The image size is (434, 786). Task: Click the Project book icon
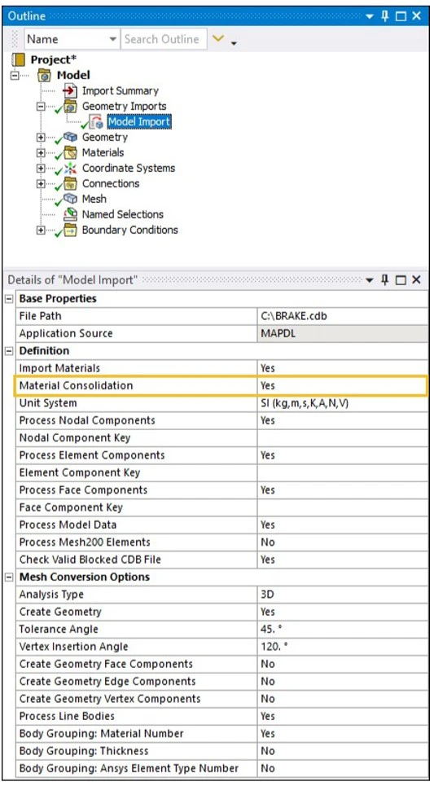click(x=18, y=59)
